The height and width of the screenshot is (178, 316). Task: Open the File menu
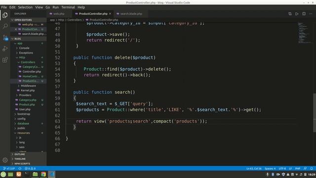(x=4, y=7)
